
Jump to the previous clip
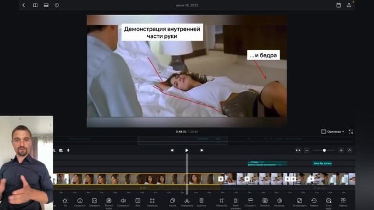pos(172,150)
